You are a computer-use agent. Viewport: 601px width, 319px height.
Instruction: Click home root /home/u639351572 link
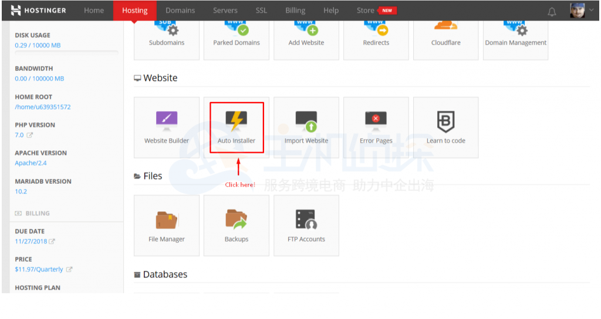click(42, 107)
